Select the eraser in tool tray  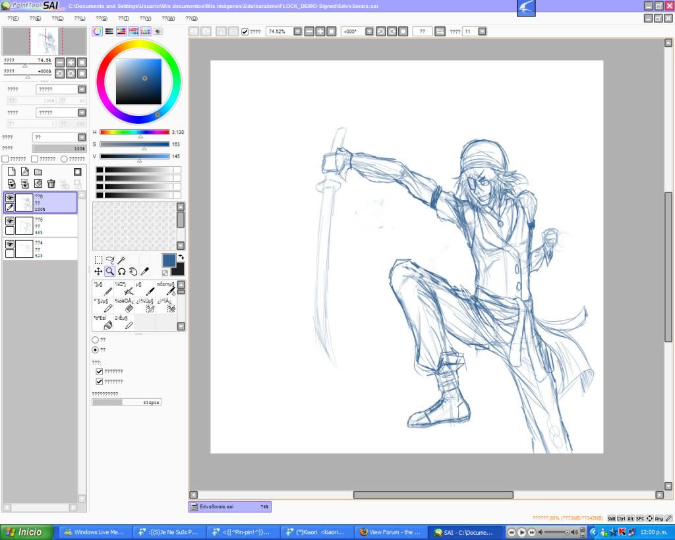[x=124, y=305]
